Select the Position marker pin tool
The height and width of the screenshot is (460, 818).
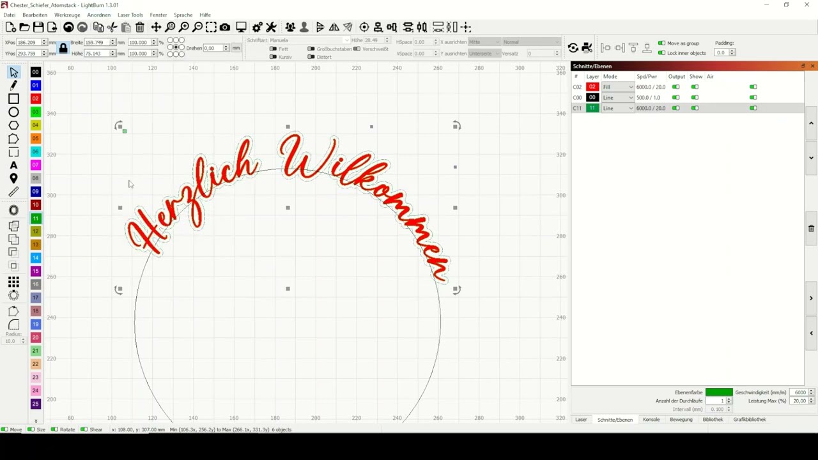pyautogui.click(x=13, y=178)
